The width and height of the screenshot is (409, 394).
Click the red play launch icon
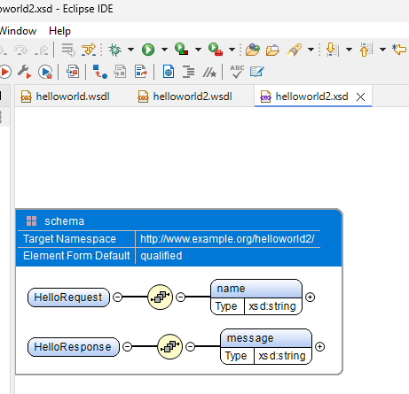pyautogui.click(x=5, y=72)
